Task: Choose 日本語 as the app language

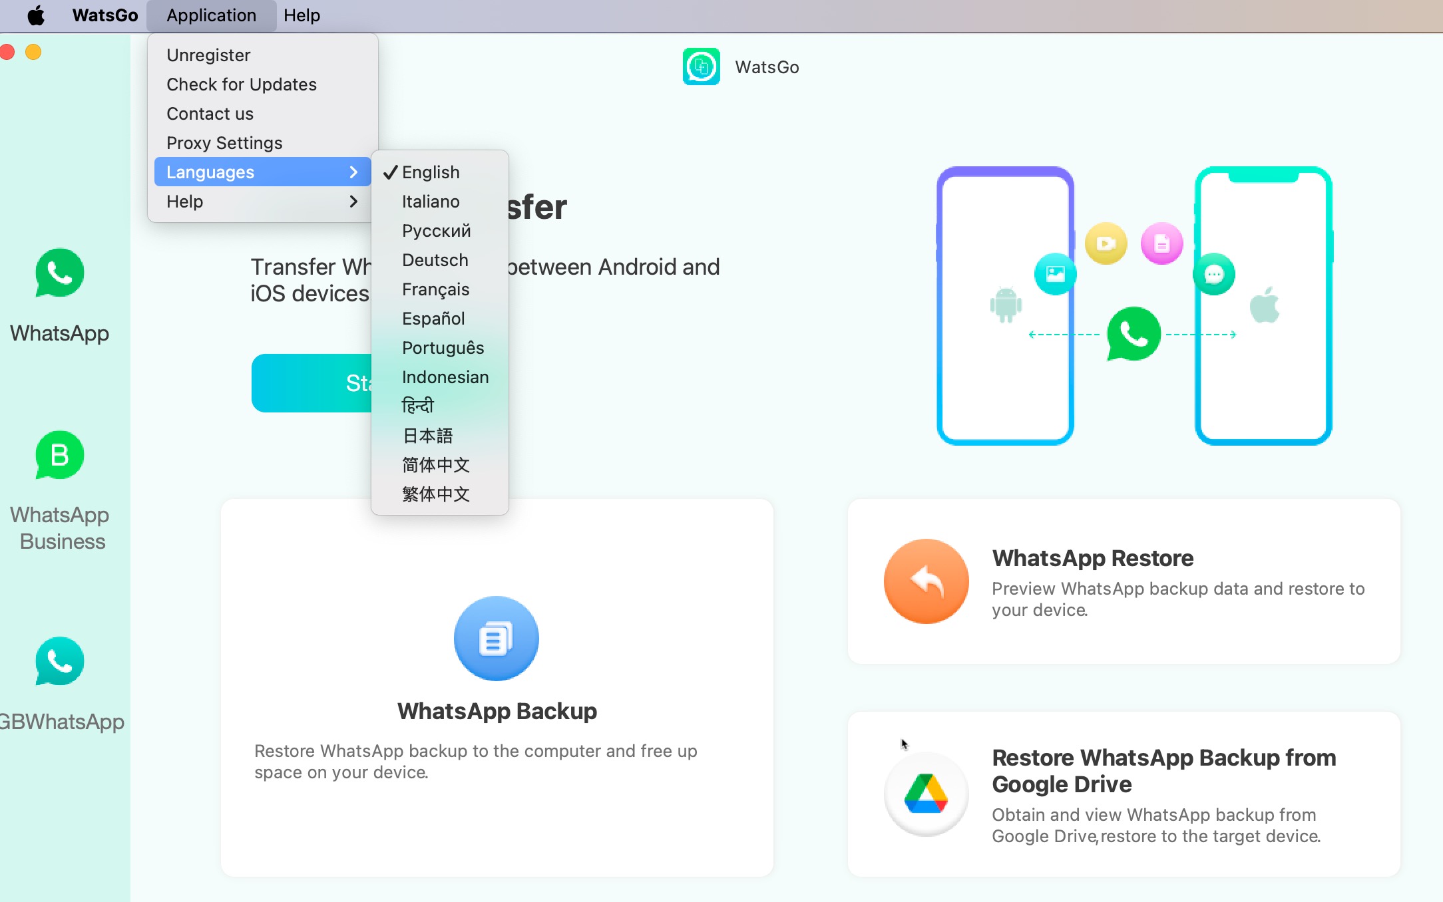Action: coord(427,436)
